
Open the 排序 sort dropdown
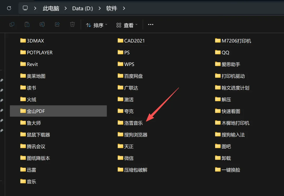coord(97,25)
